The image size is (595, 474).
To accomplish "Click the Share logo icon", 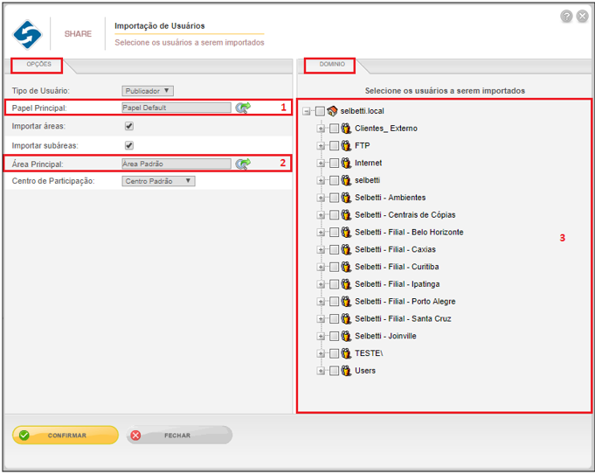I will [x=27, y=35].
